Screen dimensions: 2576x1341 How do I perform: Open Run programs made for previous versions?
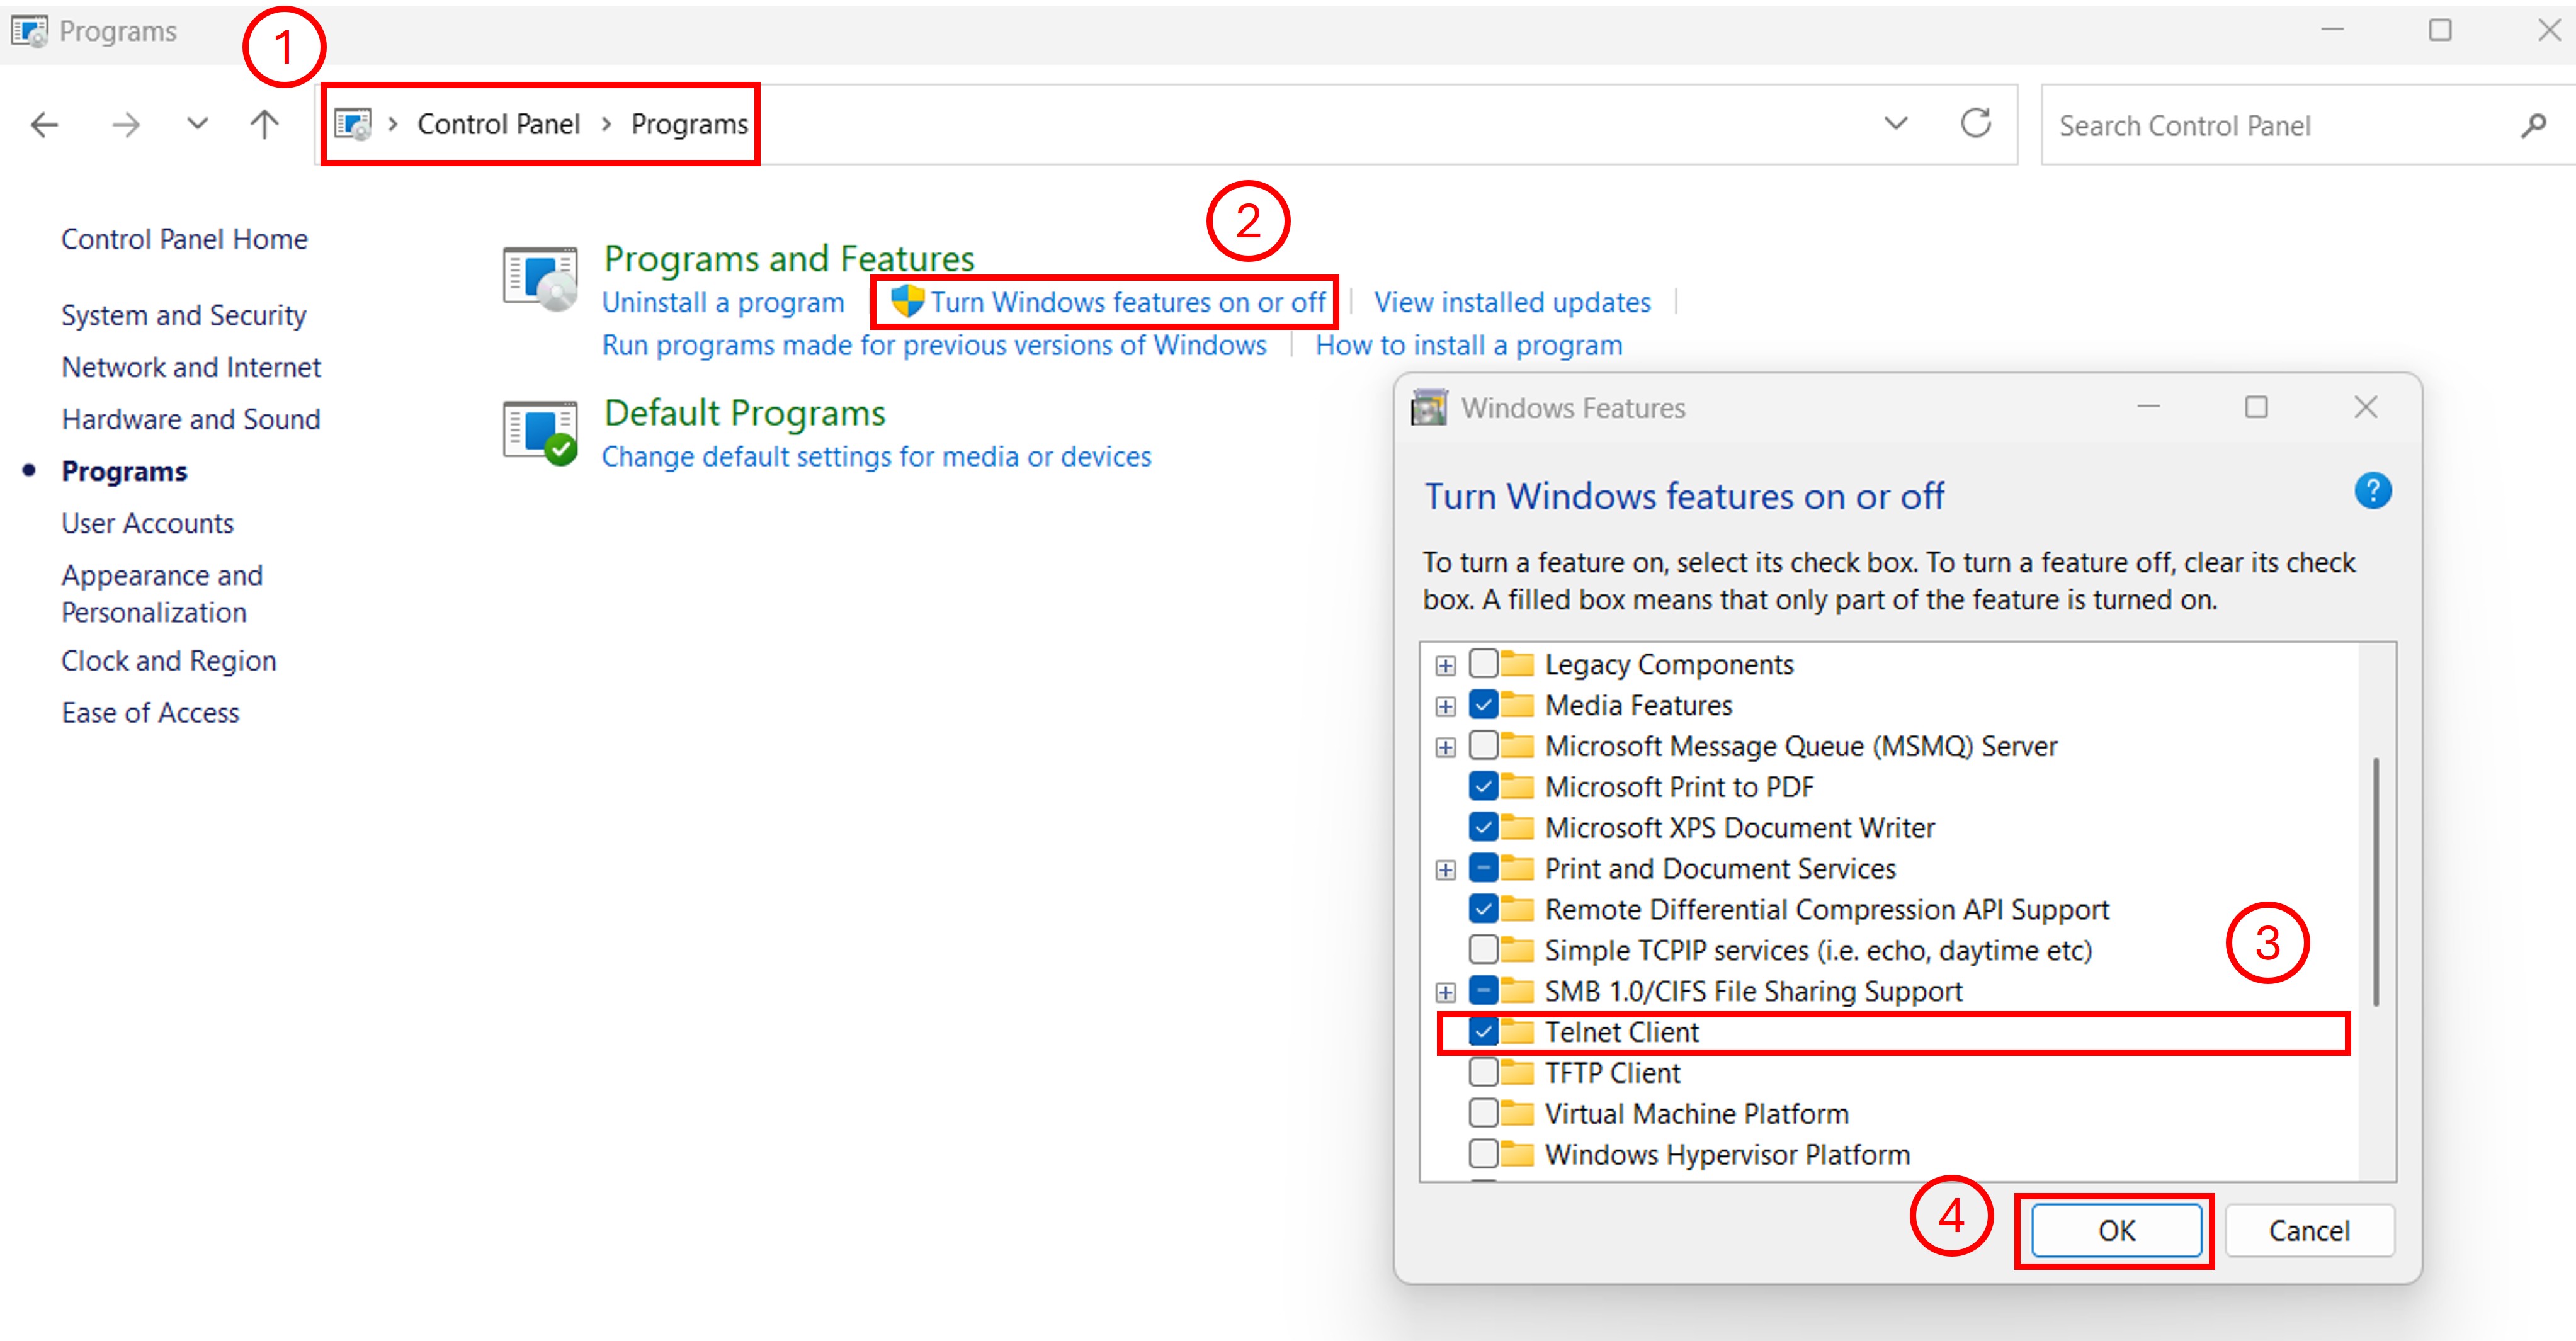click(x=934, y=345)
